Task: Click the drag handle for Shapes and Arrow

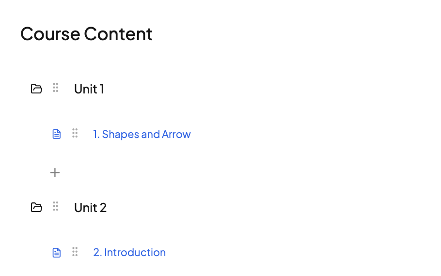Action: 75,133
